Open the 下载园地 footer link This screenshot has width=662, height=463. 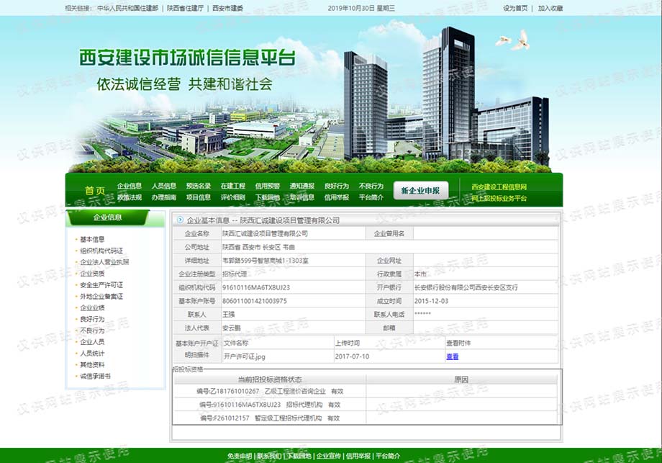tap(299, 456)
